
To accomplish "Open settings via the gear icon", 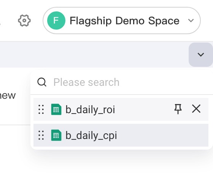I will click(x=24, y=21).
